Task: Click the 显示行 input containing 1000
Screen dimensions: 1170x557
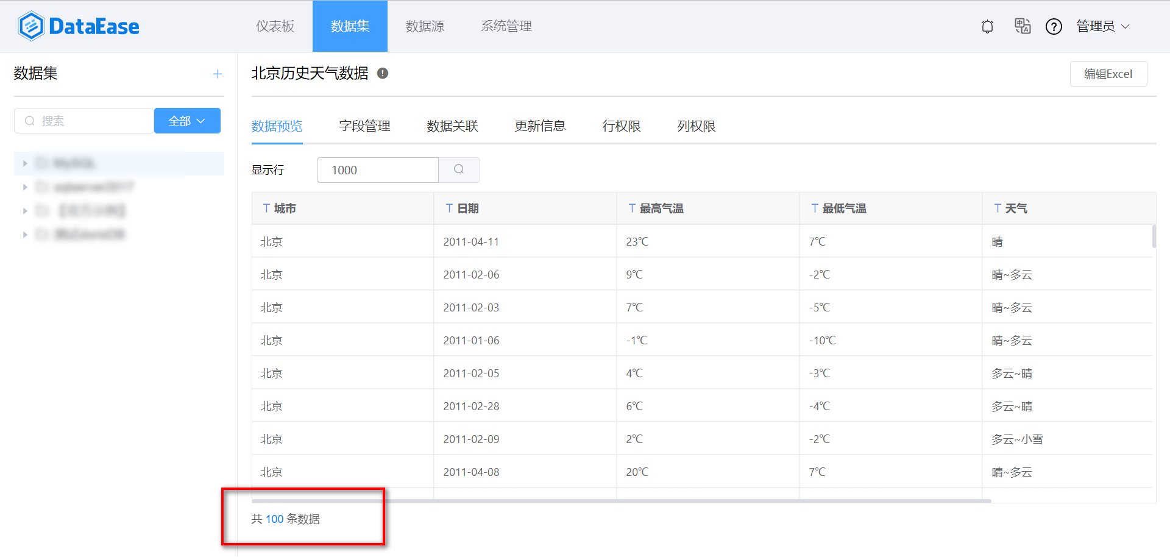Action: 378,169
